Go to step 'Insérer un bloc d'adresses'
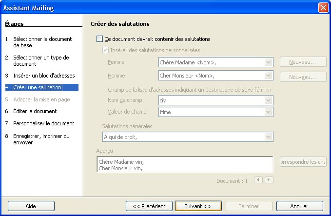The width and height of the screenshot is (331, 216). tap(40, 76)
